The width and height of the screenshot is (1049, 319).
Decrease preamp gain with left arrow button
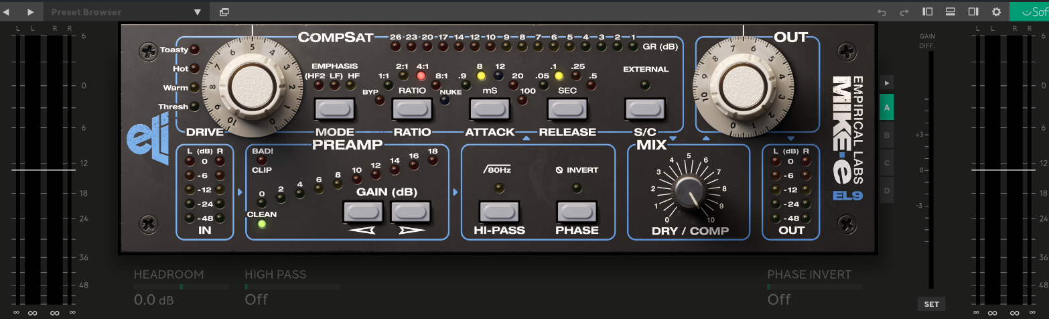(x=363, y=212)
